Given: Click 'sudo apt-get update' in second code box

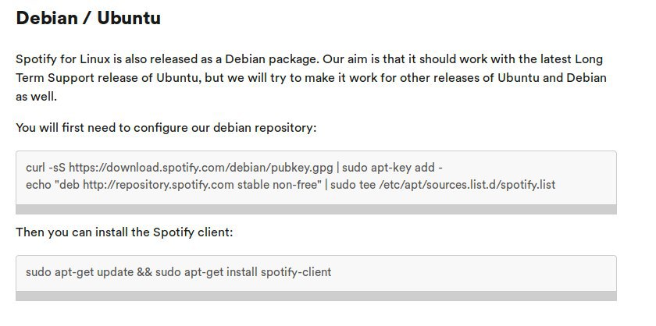Looking at the screenshot, I should (x=80, y=272).
